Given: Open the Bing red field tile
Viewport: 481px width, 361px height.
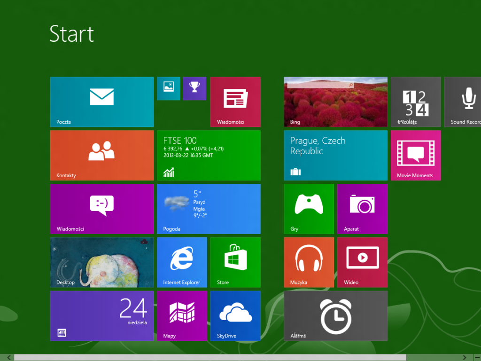Looking at the screenshot, I should [335, 102].
